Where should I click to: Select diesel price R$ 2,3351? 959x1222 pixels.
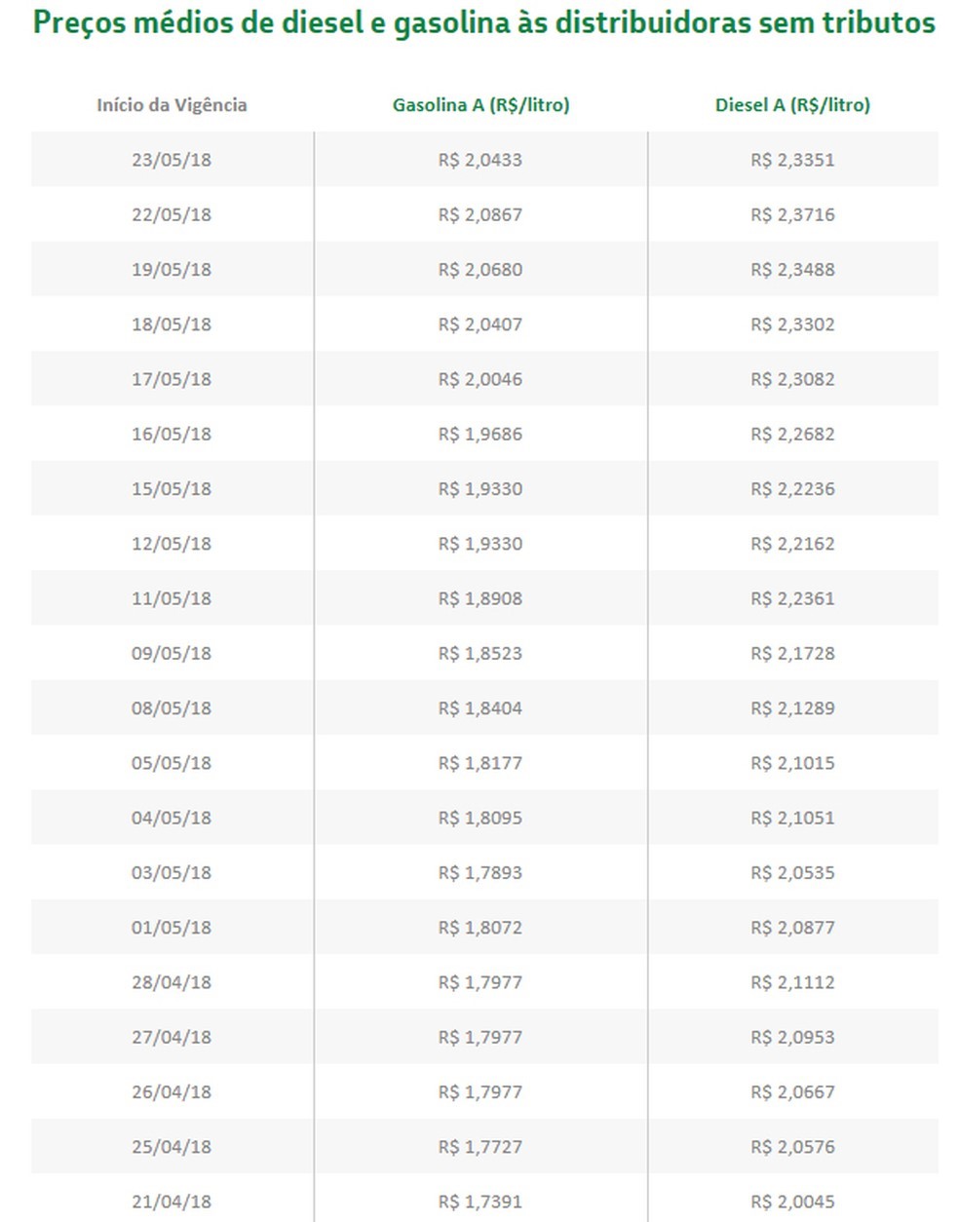(x=792, y=160)
